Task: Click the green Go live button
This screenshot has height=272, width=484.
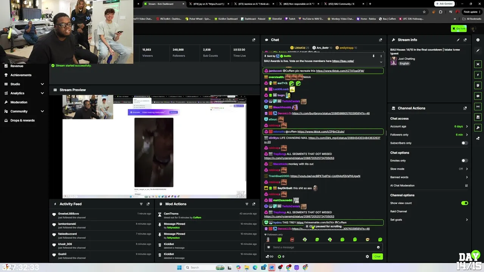Action: click(x=459, y=29)
